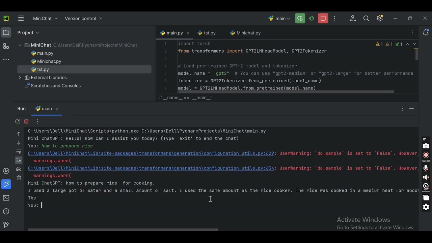Image resolution: width=432 pixels, height=243 pixels.
Task: Open more options beside Run panel stop
Action: (37, 122)
